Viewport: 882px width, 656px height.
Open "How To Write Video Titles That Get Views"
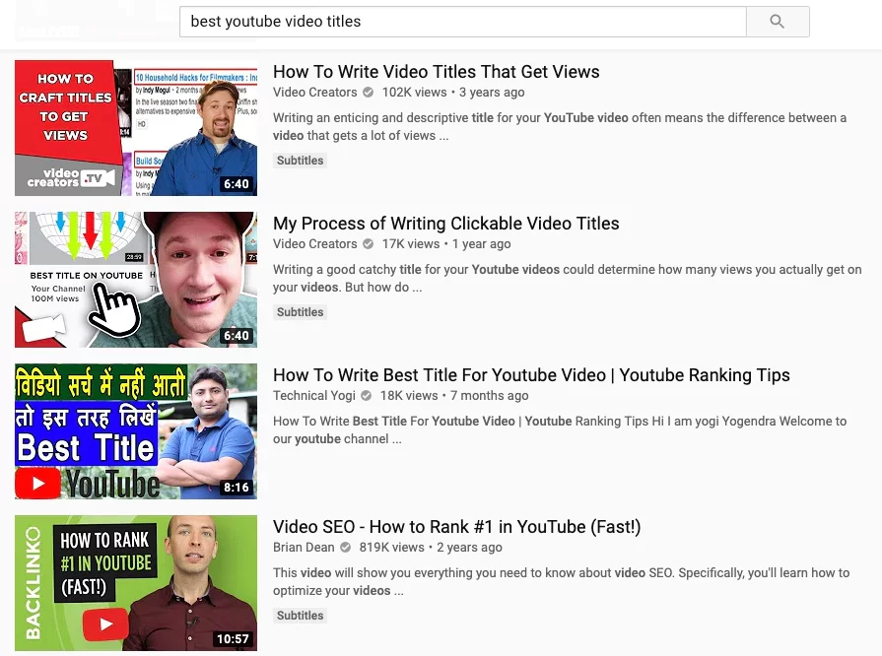[436, 72]
